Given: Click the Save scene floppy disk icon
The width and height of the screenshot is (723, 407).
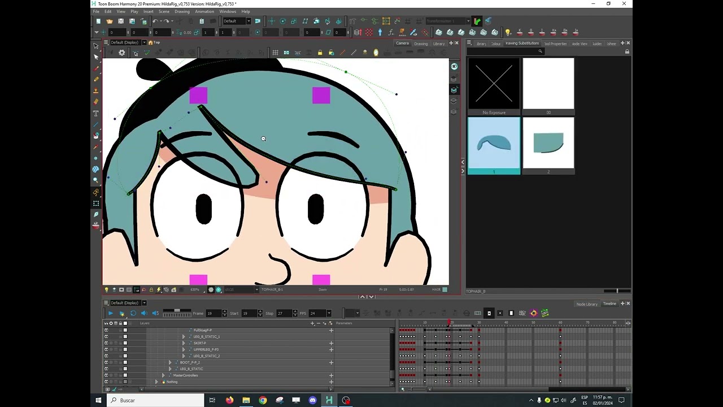Looking at the screenshot, I should pyautogui.click(x=121, y=21).
